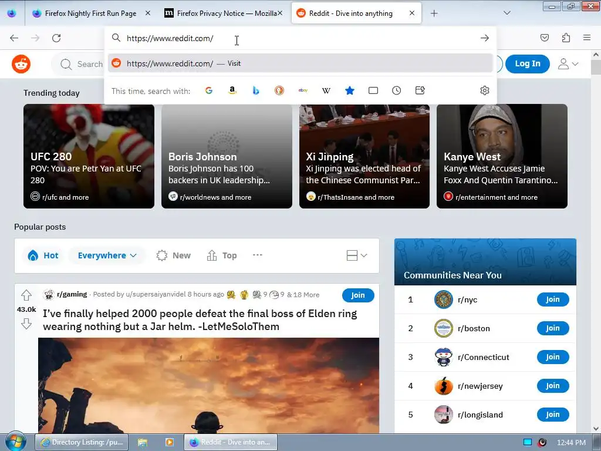The height and width of the screenshot is (451, 601).
Task: Search this time with DuckDuckGo
Action: [279, 90]
